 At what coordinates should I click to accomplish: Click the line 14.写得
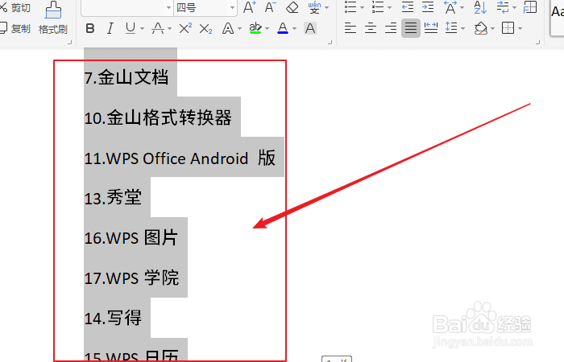coord(113,319)
